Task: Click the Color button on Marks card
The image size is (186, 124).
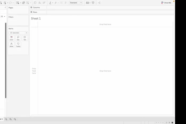Action: pyautogui.click(x=11, y=38)
